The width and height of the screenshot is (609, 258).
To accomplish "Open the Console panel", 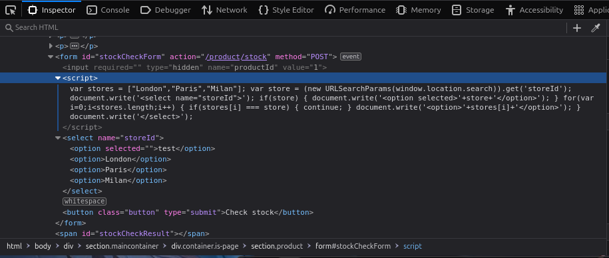I will 108,10.
